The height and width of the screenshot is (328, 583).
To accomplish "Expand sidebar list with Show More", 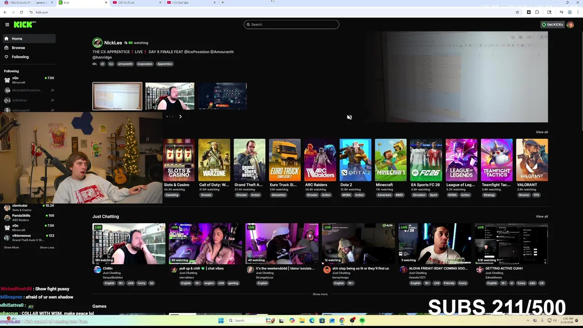I will point(11,247).
